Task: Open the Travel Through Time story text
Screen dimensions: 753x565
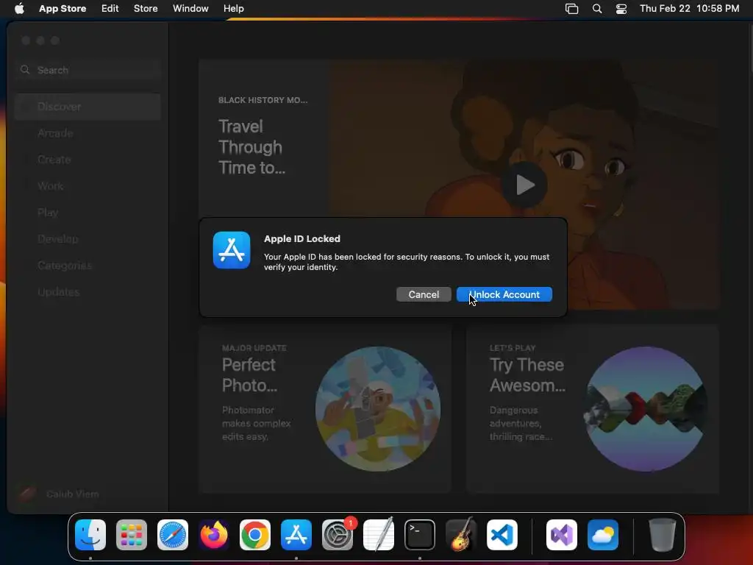Action: [x=251, y=147]
